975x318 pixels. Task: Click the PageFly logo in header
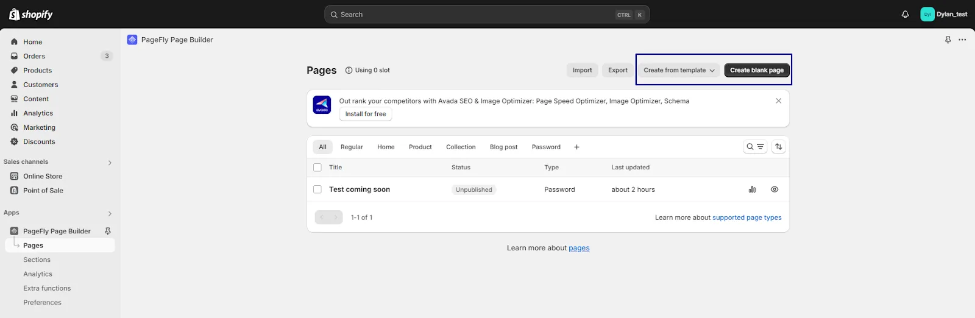(132, 40)
